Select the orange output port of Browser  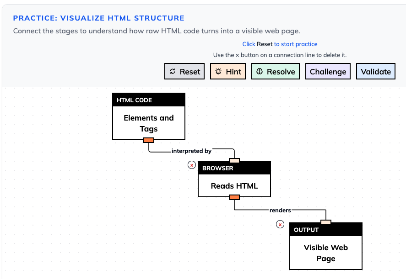tap(234, 197)
